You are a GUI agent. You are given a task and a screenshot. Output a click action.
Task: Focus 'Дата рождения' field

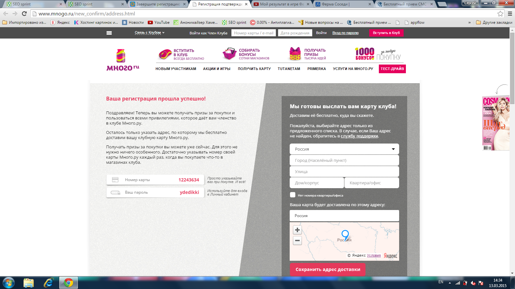[x=295, y=33]
